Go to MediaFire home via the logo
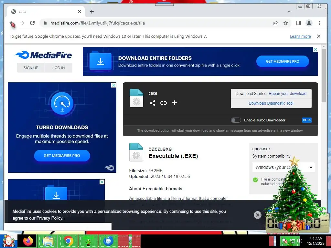331x248 pixels. [x=43, y=55]
